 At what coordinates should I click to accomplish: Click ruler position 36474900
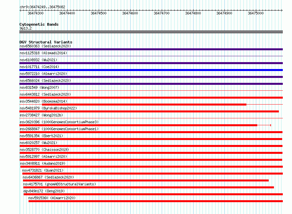(x=224, y=13)
